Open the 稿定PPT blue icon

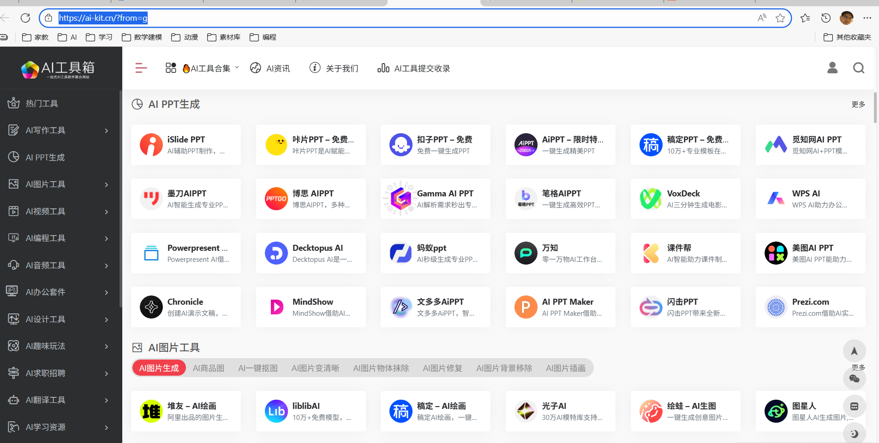651,145
